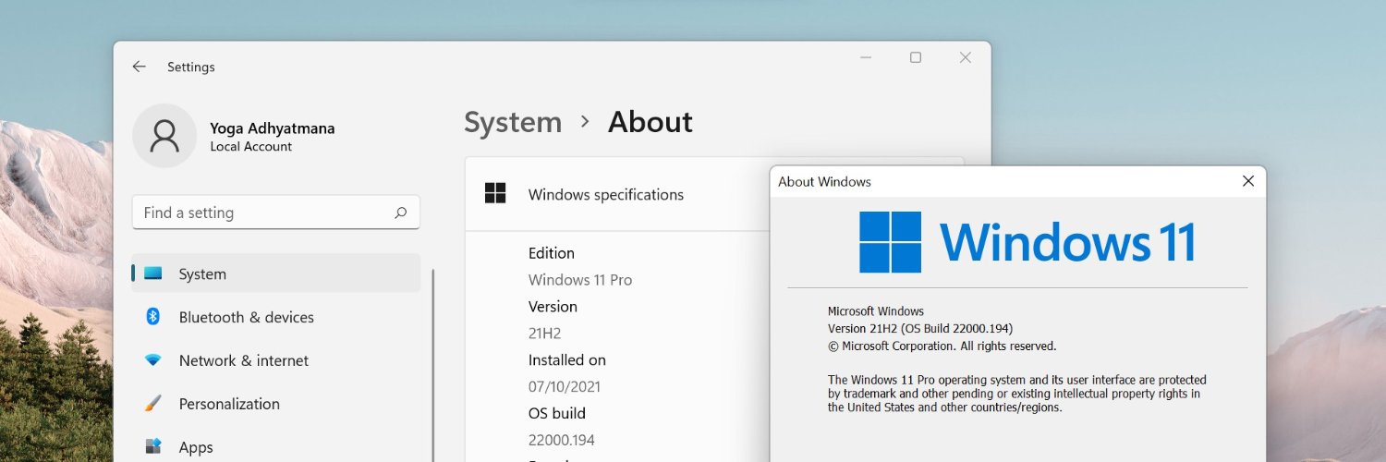Go back using the Settings back arrow
1386x462 pixels.
tap(139, 67)
